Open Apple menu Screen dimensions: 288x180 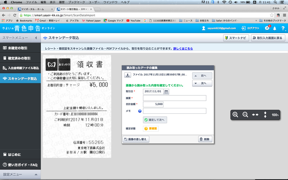pos(5,2)
